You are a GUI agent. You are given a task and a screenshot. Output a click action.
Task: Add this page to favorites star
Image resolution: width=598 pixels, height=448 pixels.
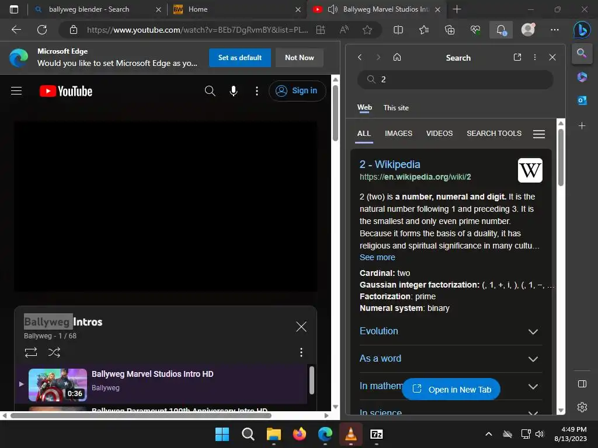pyautogui.click(x=367, y=30)
